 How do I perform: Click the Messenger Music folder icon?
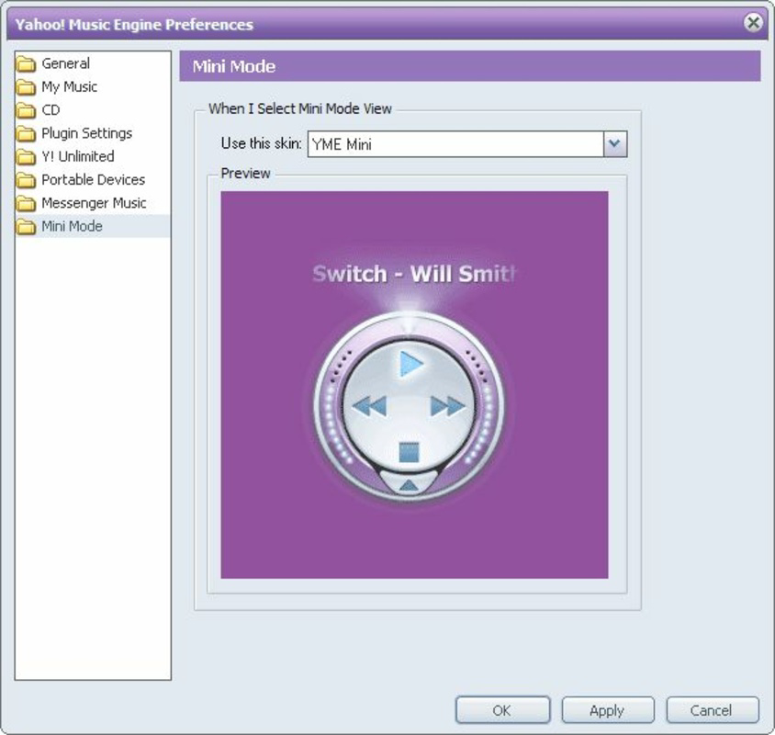25,202
